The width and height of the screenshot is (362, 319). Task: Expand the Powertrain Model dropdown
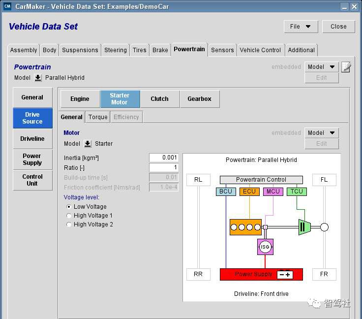(x=322, y=67)
